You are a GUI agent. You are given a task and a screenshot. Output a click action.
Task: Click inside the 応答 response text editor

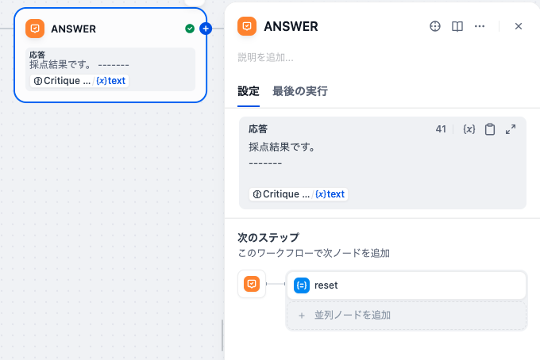(x=382, y=163)
